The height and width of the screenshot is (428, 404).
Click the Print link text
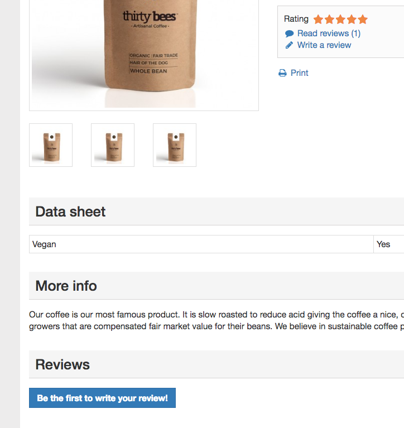(x=300, y=73)
